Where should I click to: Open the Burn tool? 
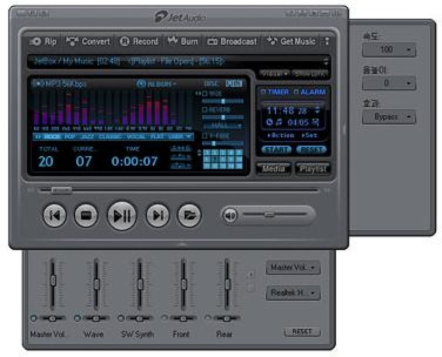pyautogui.click(x=183, y=42)
